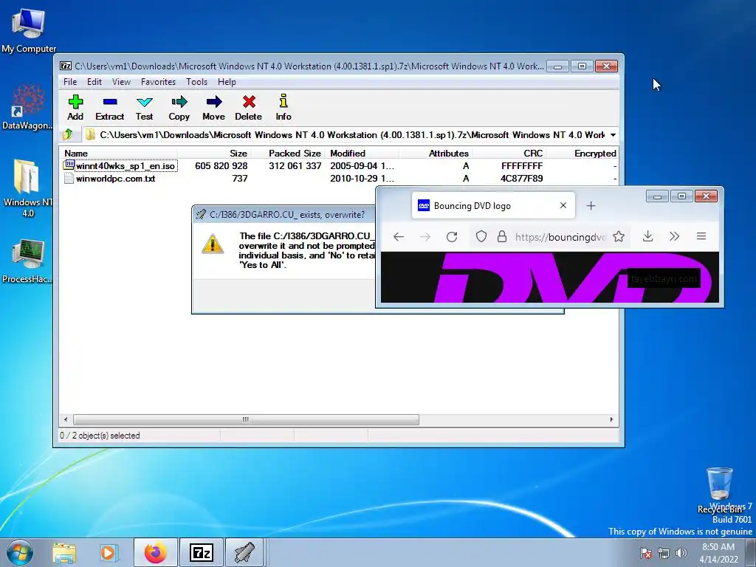Click the Firefox URL address bar
Image resolution: width=756 pixels, height=567 pixels.
560,237
